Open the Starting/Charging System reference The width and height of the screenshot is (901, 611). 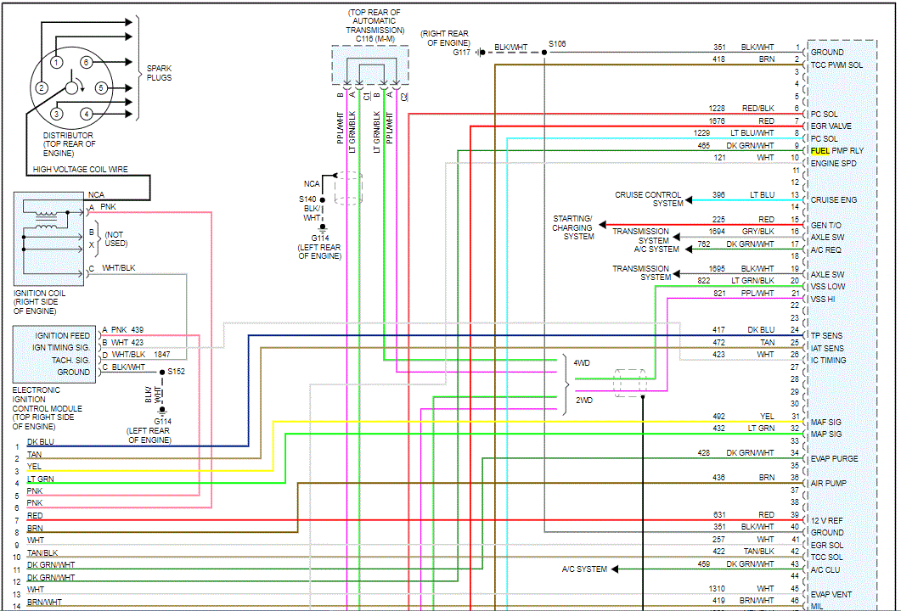point(573,227)
